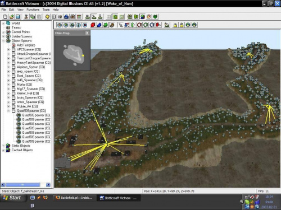Click the tree panel left scroll arrow
Viewport: 281px width, 210px height.
pyautogui.click(x=3, y=185)
